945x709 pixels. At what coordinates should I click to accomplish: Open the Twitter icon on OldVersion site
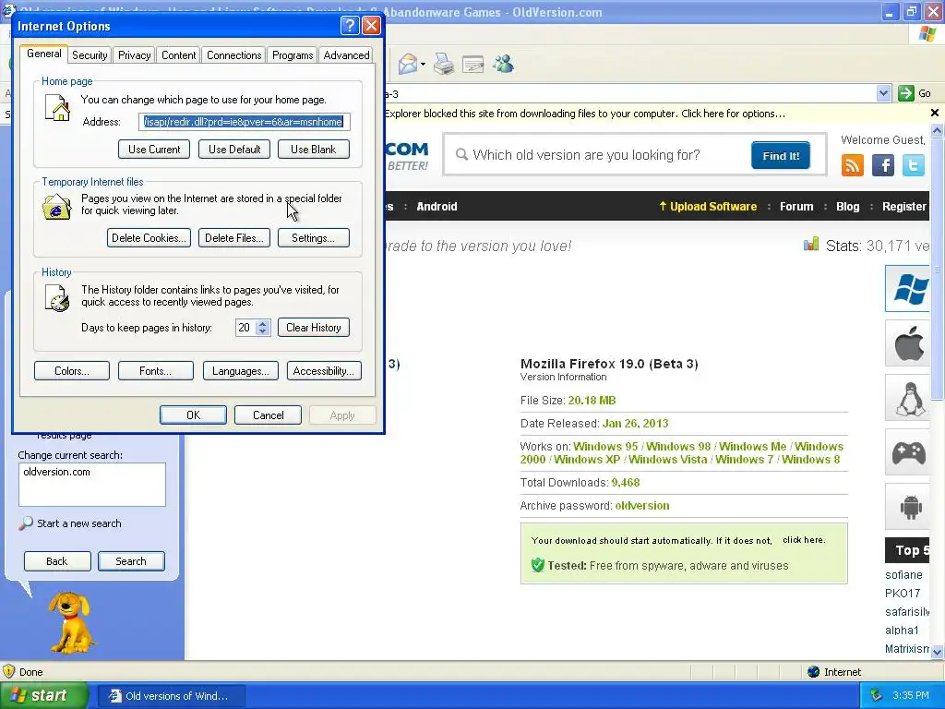[x=913, y=164]
